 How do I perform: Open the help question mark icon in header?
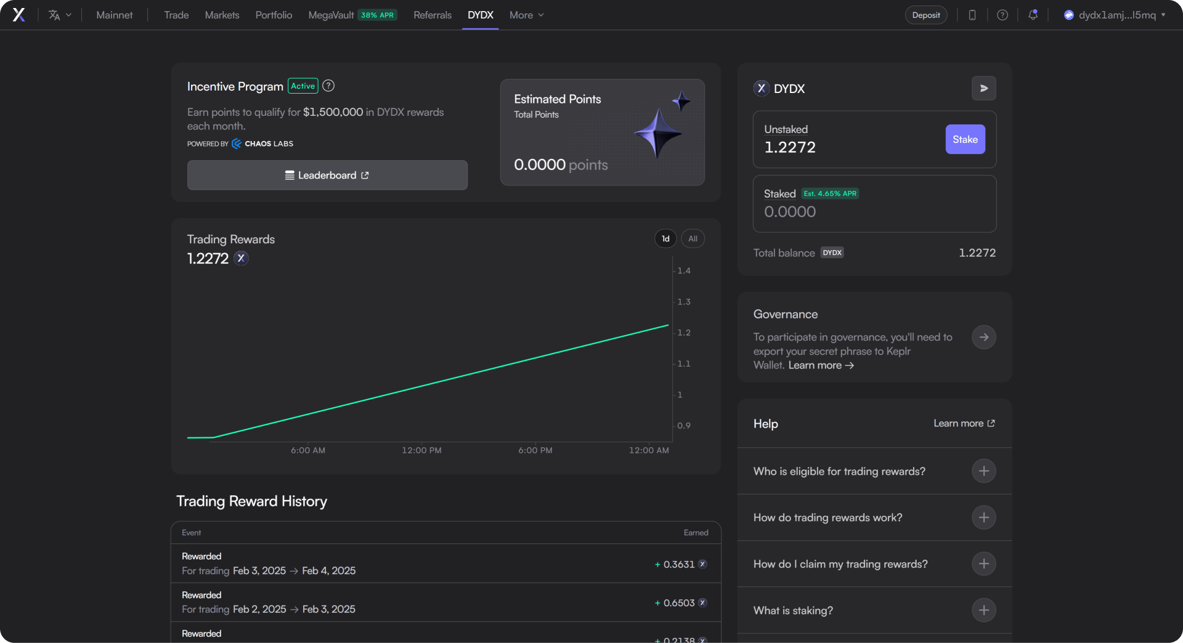pyautogui.click(x=1002, y=15)
